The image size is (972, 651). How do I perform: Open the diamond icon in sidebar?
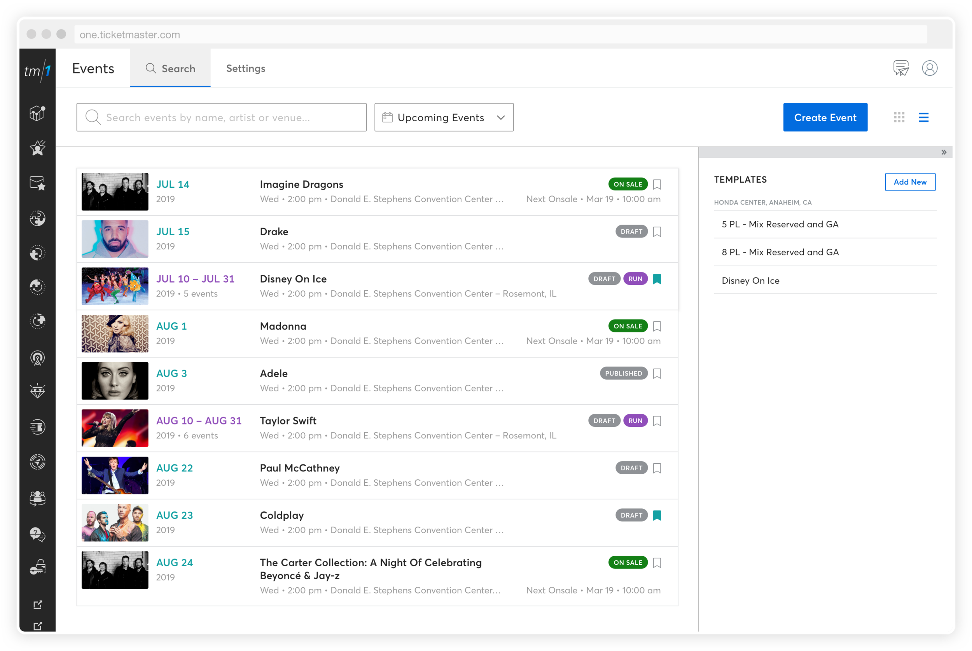coord(37,391)
